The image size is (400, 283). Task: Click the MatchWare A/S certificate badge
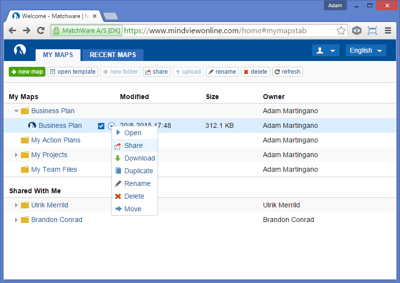tap(86, 30)
